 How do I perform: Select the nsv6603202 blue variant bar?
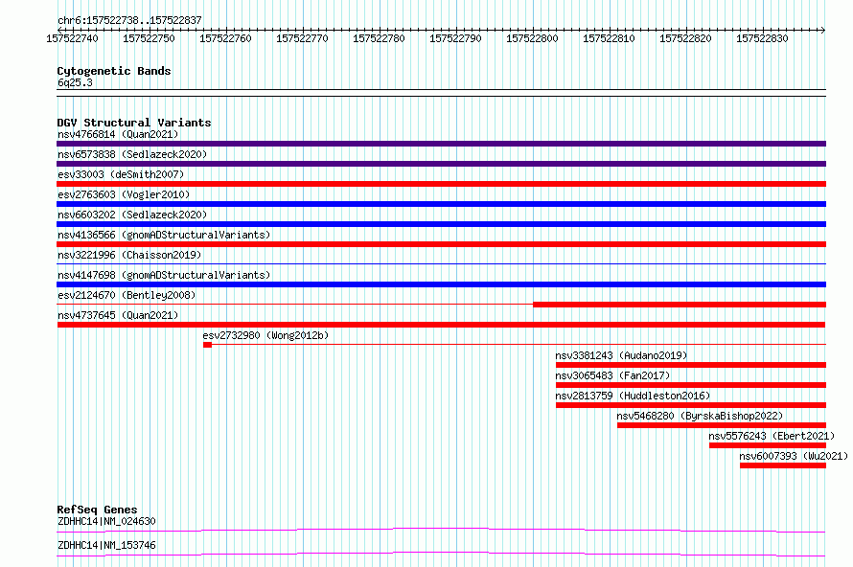tap(441, 224)
